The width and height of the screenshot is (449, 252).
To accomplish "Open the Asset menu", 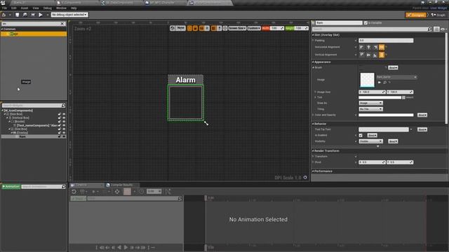I will (25, 8).
